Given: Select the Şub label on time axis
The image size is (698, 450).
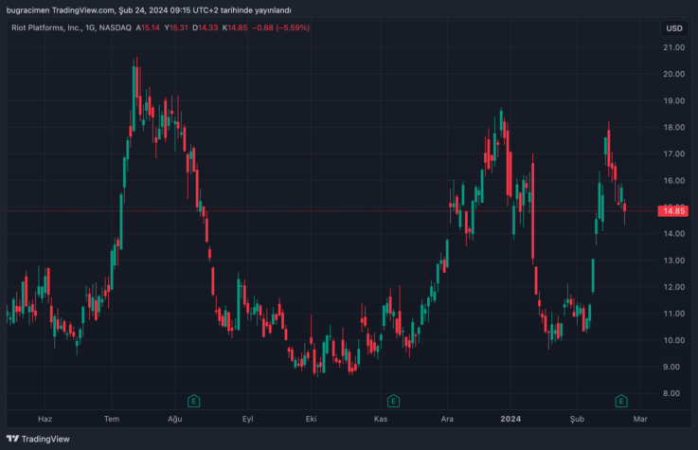Looking at the screenshot, I should point(578,418).
